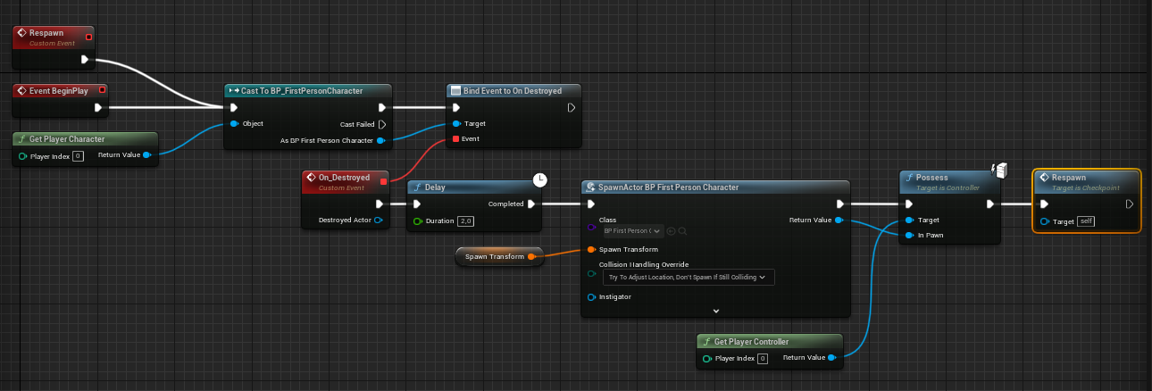Click SpawnActor Instigator pin
The width and height of the screenshot is (1152, 391).
[591, 296]
